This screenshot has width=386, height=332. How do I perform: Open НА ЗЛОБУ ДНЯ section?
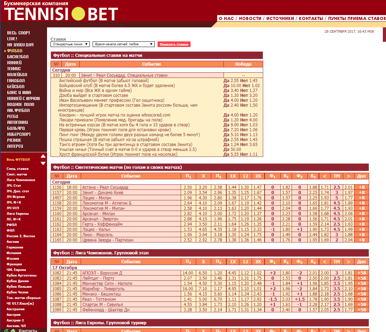(20, 45)
